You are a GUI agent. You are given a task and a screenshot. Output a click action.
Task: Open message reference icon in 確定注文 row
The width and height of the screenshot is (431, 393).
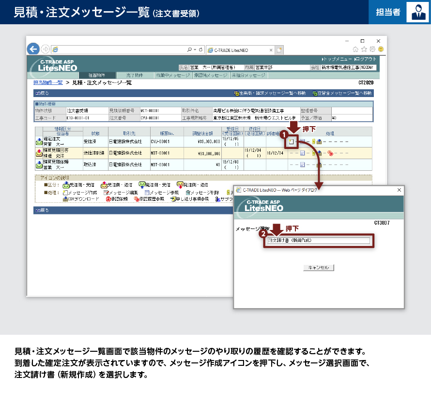coord(302,142)
